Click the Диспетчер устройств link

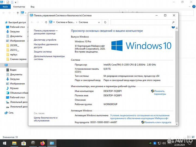(45, 40)
